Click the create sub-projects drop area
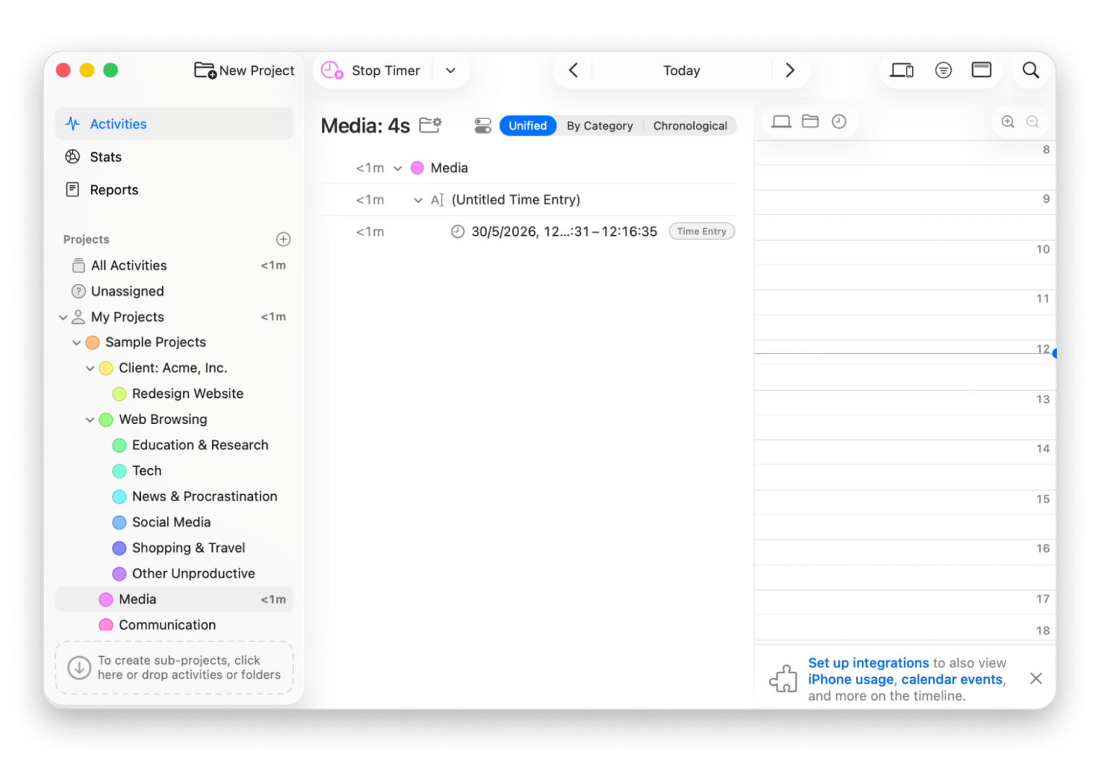 click(x=175, y=667)
